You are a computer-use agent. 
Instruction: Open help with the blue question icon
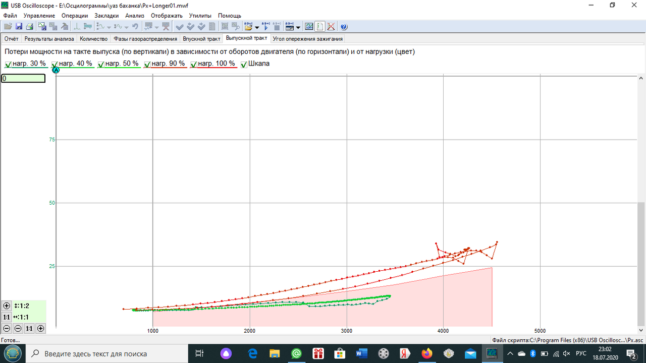click(x=344, y=26)
